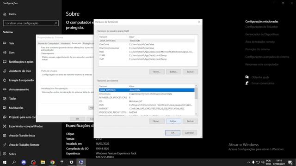The height and width of the screenshot is (166, 296).
Task: Select OS system variable row
Action: pos(147,101)
